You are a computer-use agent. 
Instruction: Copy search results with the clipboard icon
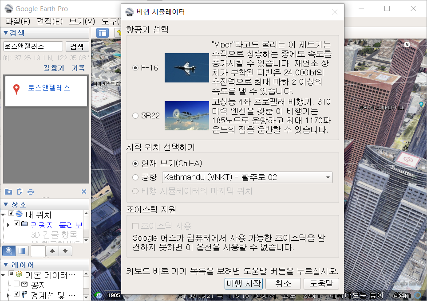coord(20,192)
